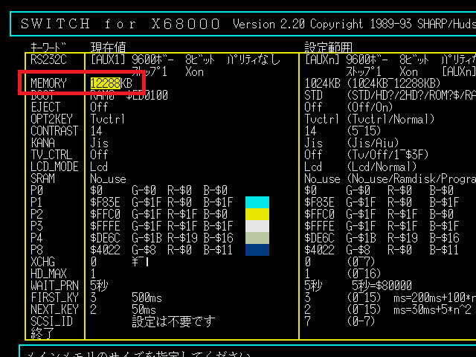The height and width of the screenshot is (357, 476).
Task: Pick the P0 palette keyword
Action: [36, 190]
